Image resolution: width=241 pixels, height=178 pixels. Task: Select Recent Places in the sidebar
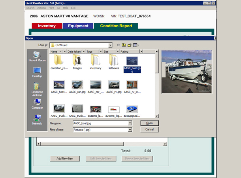coord(37,57)
